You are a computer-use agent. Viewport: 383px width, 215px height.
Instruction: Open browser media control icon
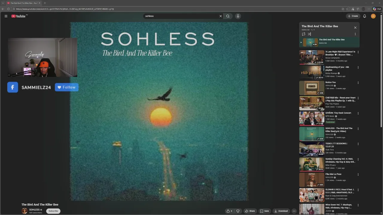(353, 9)
